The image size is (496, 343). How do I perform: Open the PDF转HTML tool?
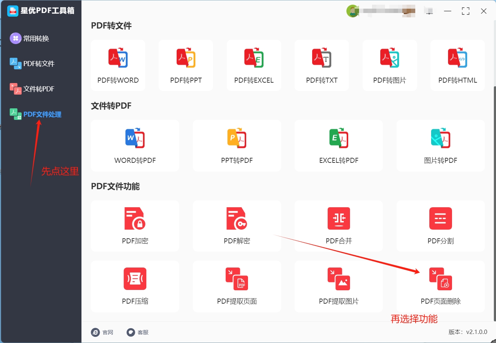457,65
